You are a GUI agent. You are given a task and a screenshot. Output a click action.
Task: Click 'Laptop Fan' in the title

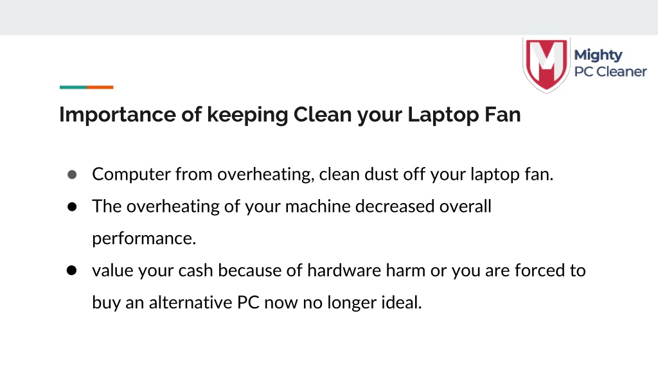[x=464, y=114]
